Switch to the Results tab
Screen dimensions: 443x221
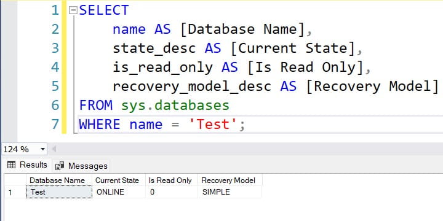[27, 165]
